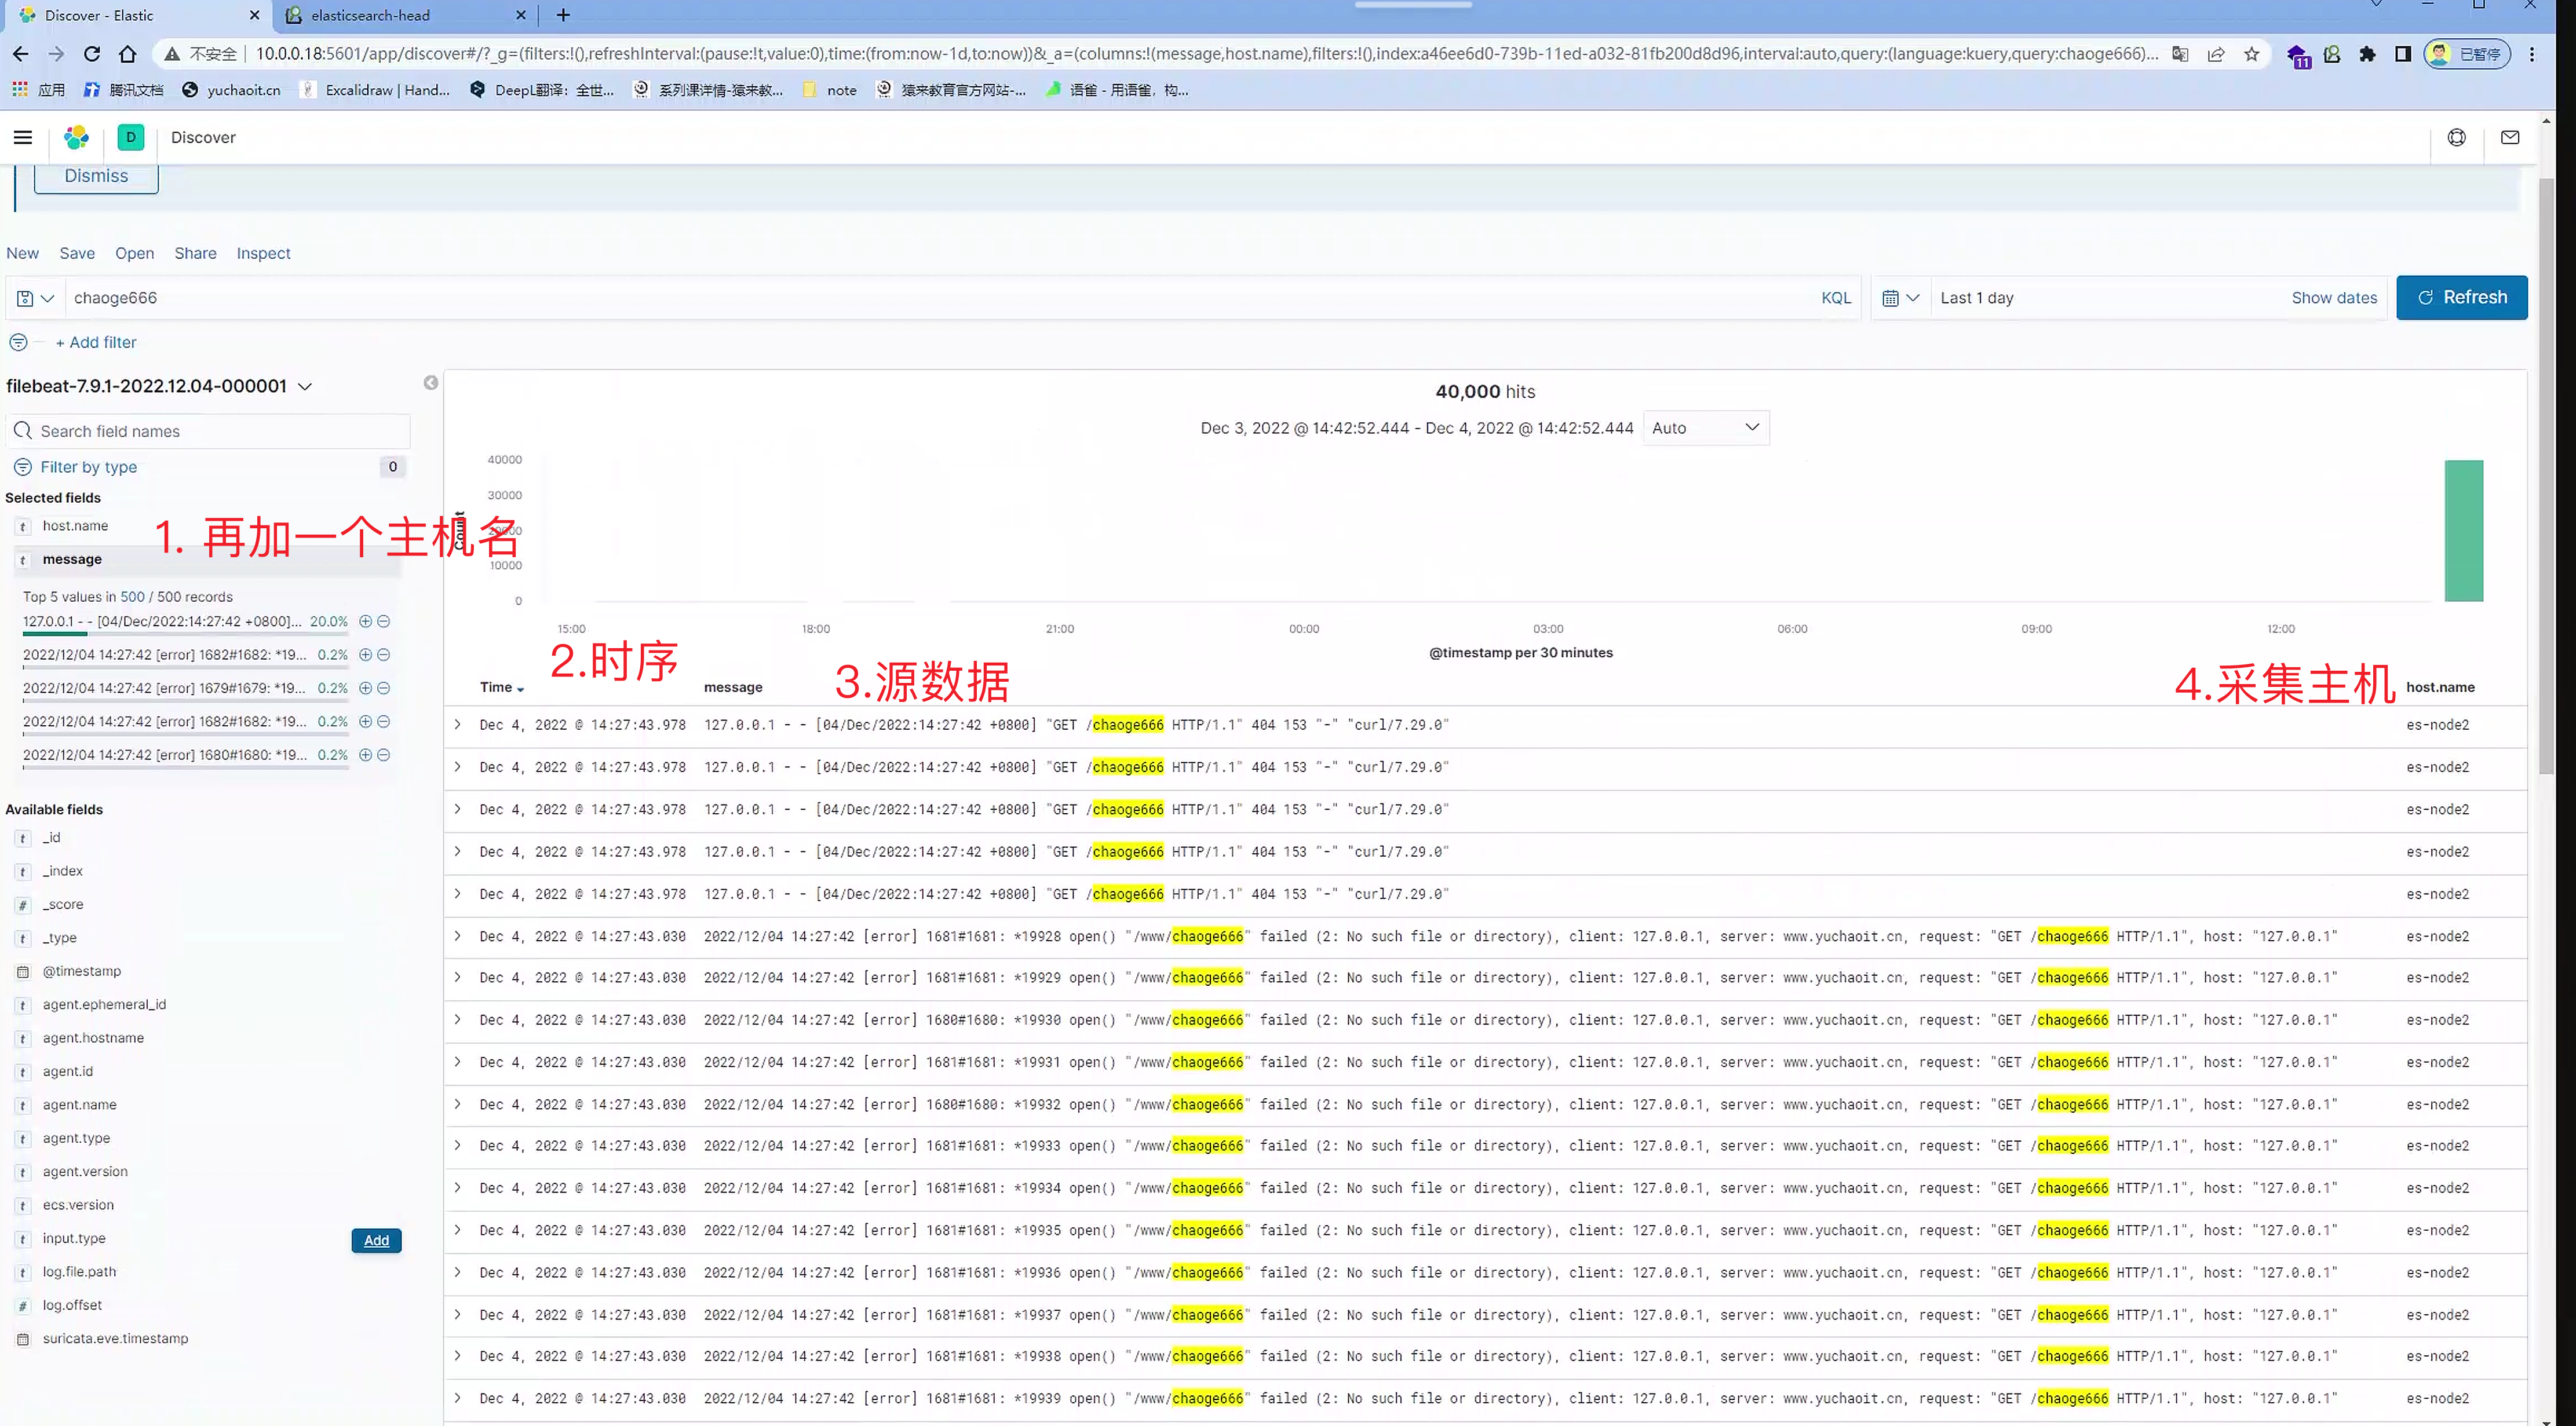Open the newsfeed mail icon
This screenshot has width=2576, height=1426.
point(2509,137)
